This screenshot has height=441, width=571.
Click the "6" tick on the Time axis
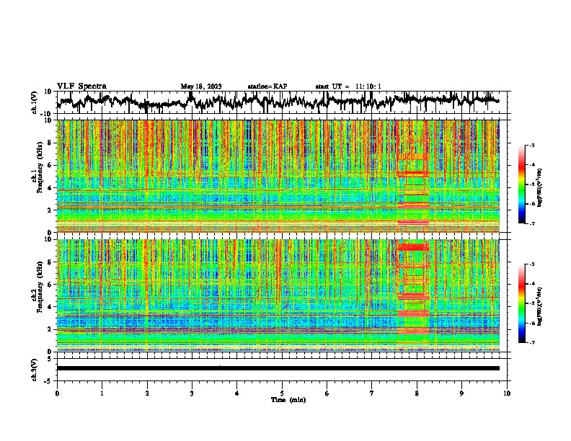point(327,393)
